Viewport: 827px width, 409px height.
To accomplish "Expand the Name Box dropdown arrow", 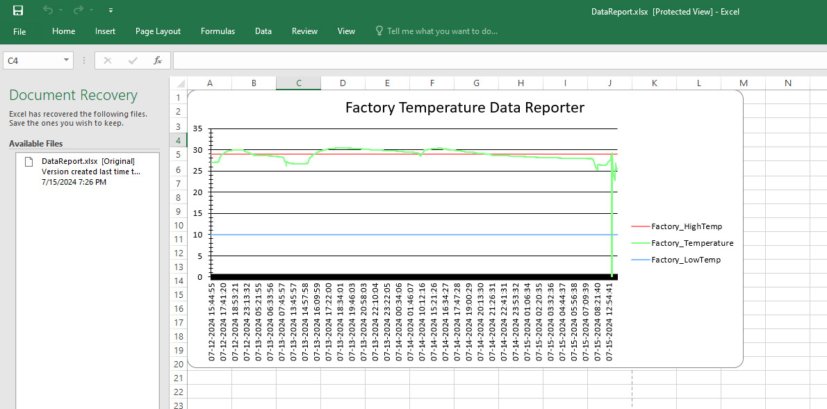I will pos(67,60).
